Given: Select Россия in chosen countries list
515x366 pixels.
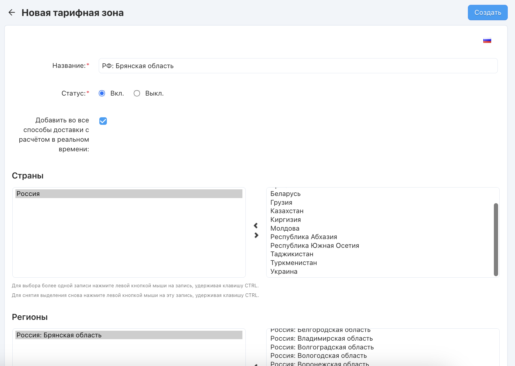Looking at the screenshot, I should tap(129, 194).
